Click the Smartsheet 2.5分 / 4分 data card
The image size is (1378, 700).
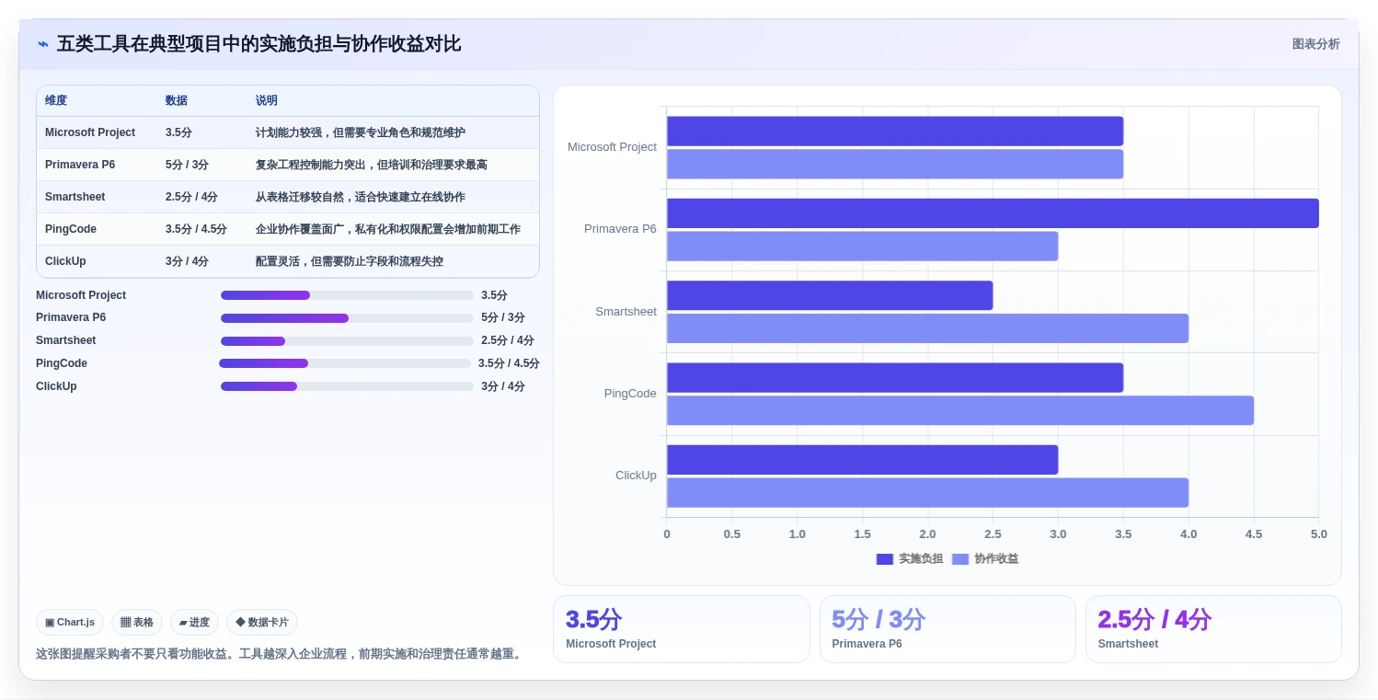(1213, 629)
